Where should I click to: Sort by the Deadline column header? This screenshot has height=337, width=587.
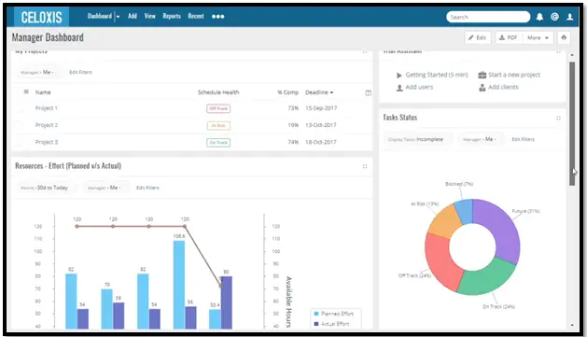[319, 92]
